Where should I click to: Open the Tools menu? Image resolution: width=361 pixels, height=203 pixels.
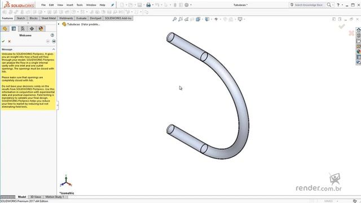tap(80, 5)
